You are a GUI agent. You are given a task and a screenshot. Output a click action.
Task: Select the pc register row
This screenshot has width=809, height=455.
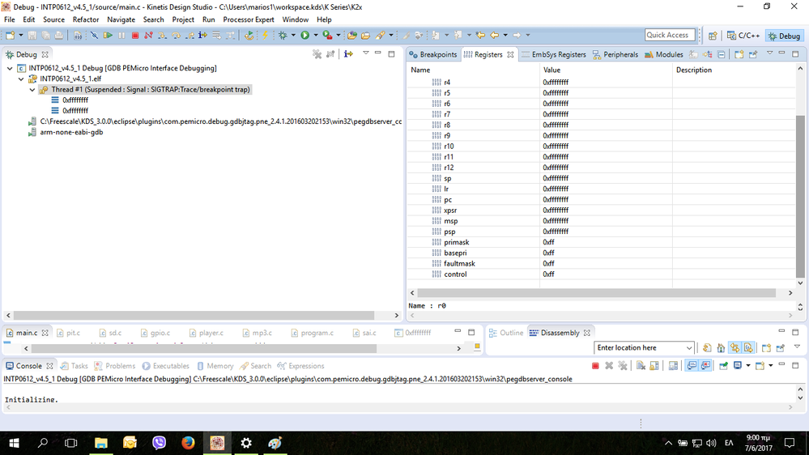click(x=601, y=200)
